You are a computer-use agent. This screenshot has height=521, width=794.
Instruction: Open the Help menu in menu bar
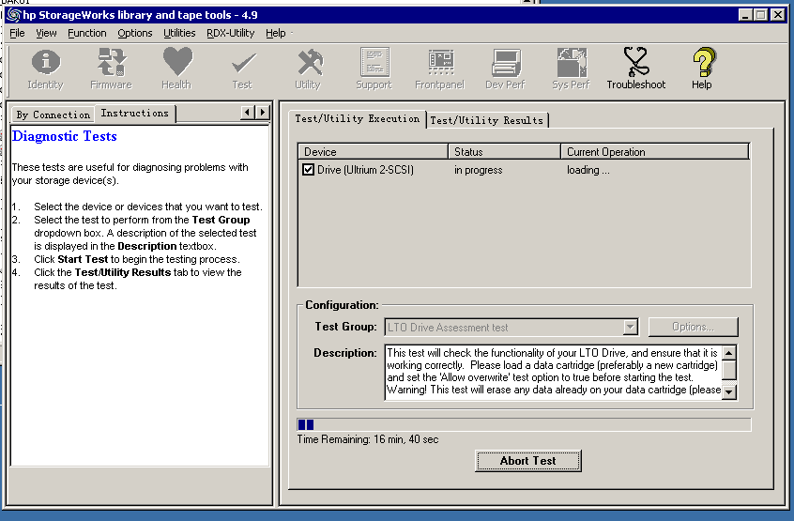pos(276,33)
